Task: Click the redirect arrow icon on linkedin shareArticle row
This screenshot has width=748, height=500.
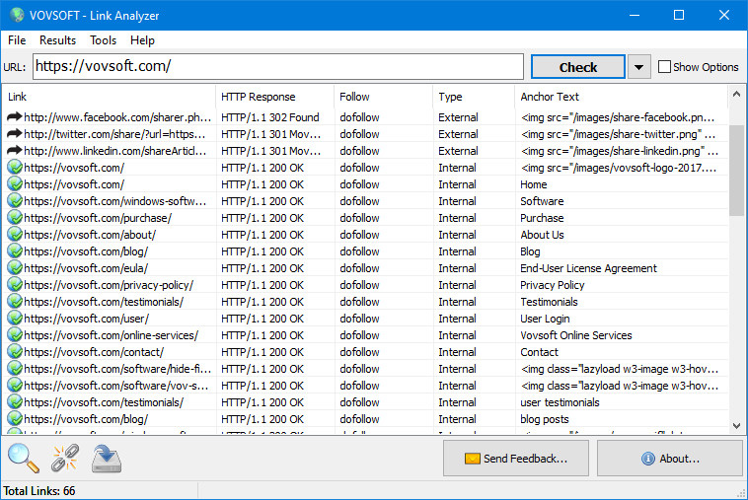Action: click(15, 151)
